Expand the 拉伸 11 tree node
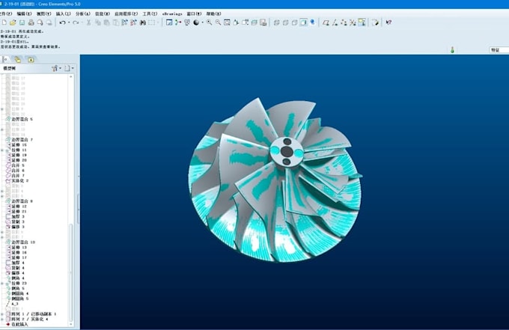This screenshot has height=330, width=509. [2, 150]
